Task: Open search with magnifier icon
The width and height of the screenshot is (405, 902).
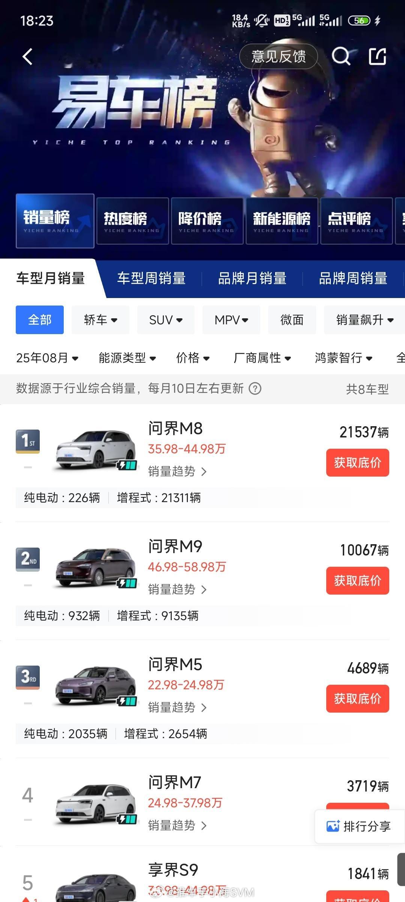Action: 341,57
